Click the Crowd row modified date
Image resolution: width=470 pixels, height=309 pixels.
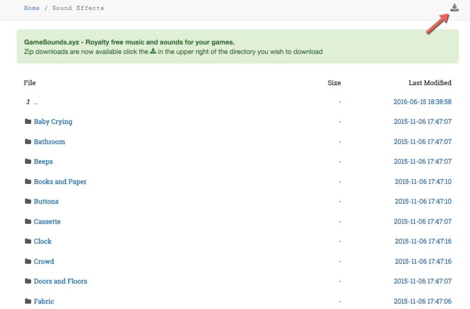tap(423, 261)
